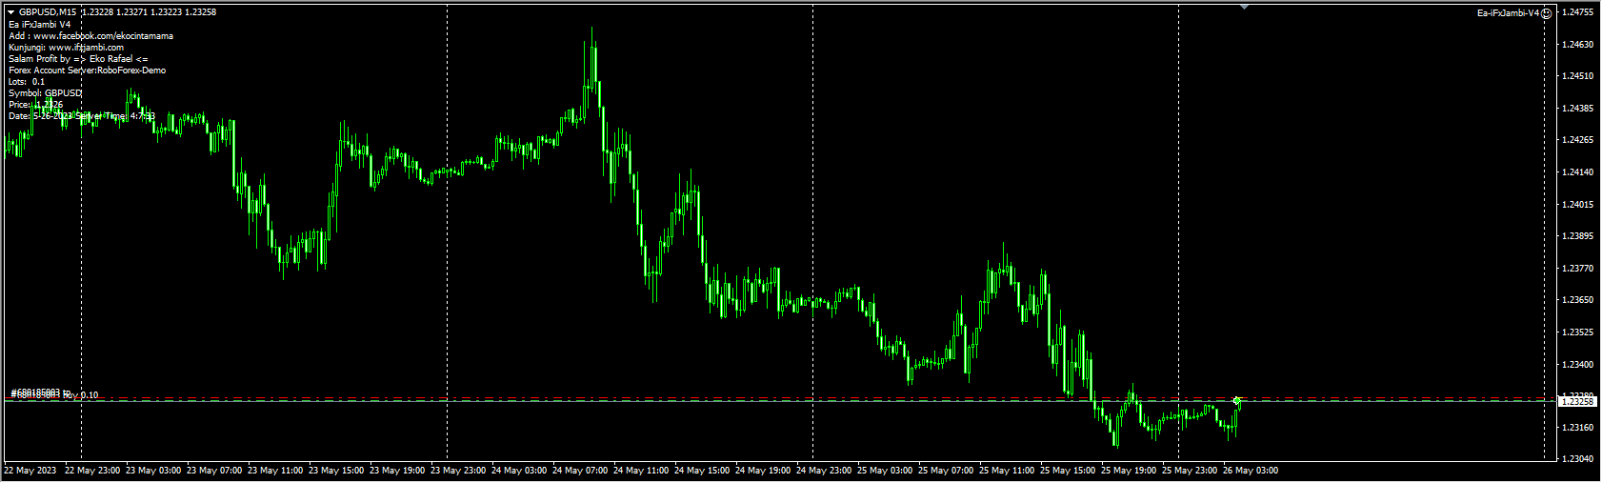Viewport: 1602px width, 483px height.
Task: Click the '23 May 23:00' time axis label
Action: click(x=458, y=471)
